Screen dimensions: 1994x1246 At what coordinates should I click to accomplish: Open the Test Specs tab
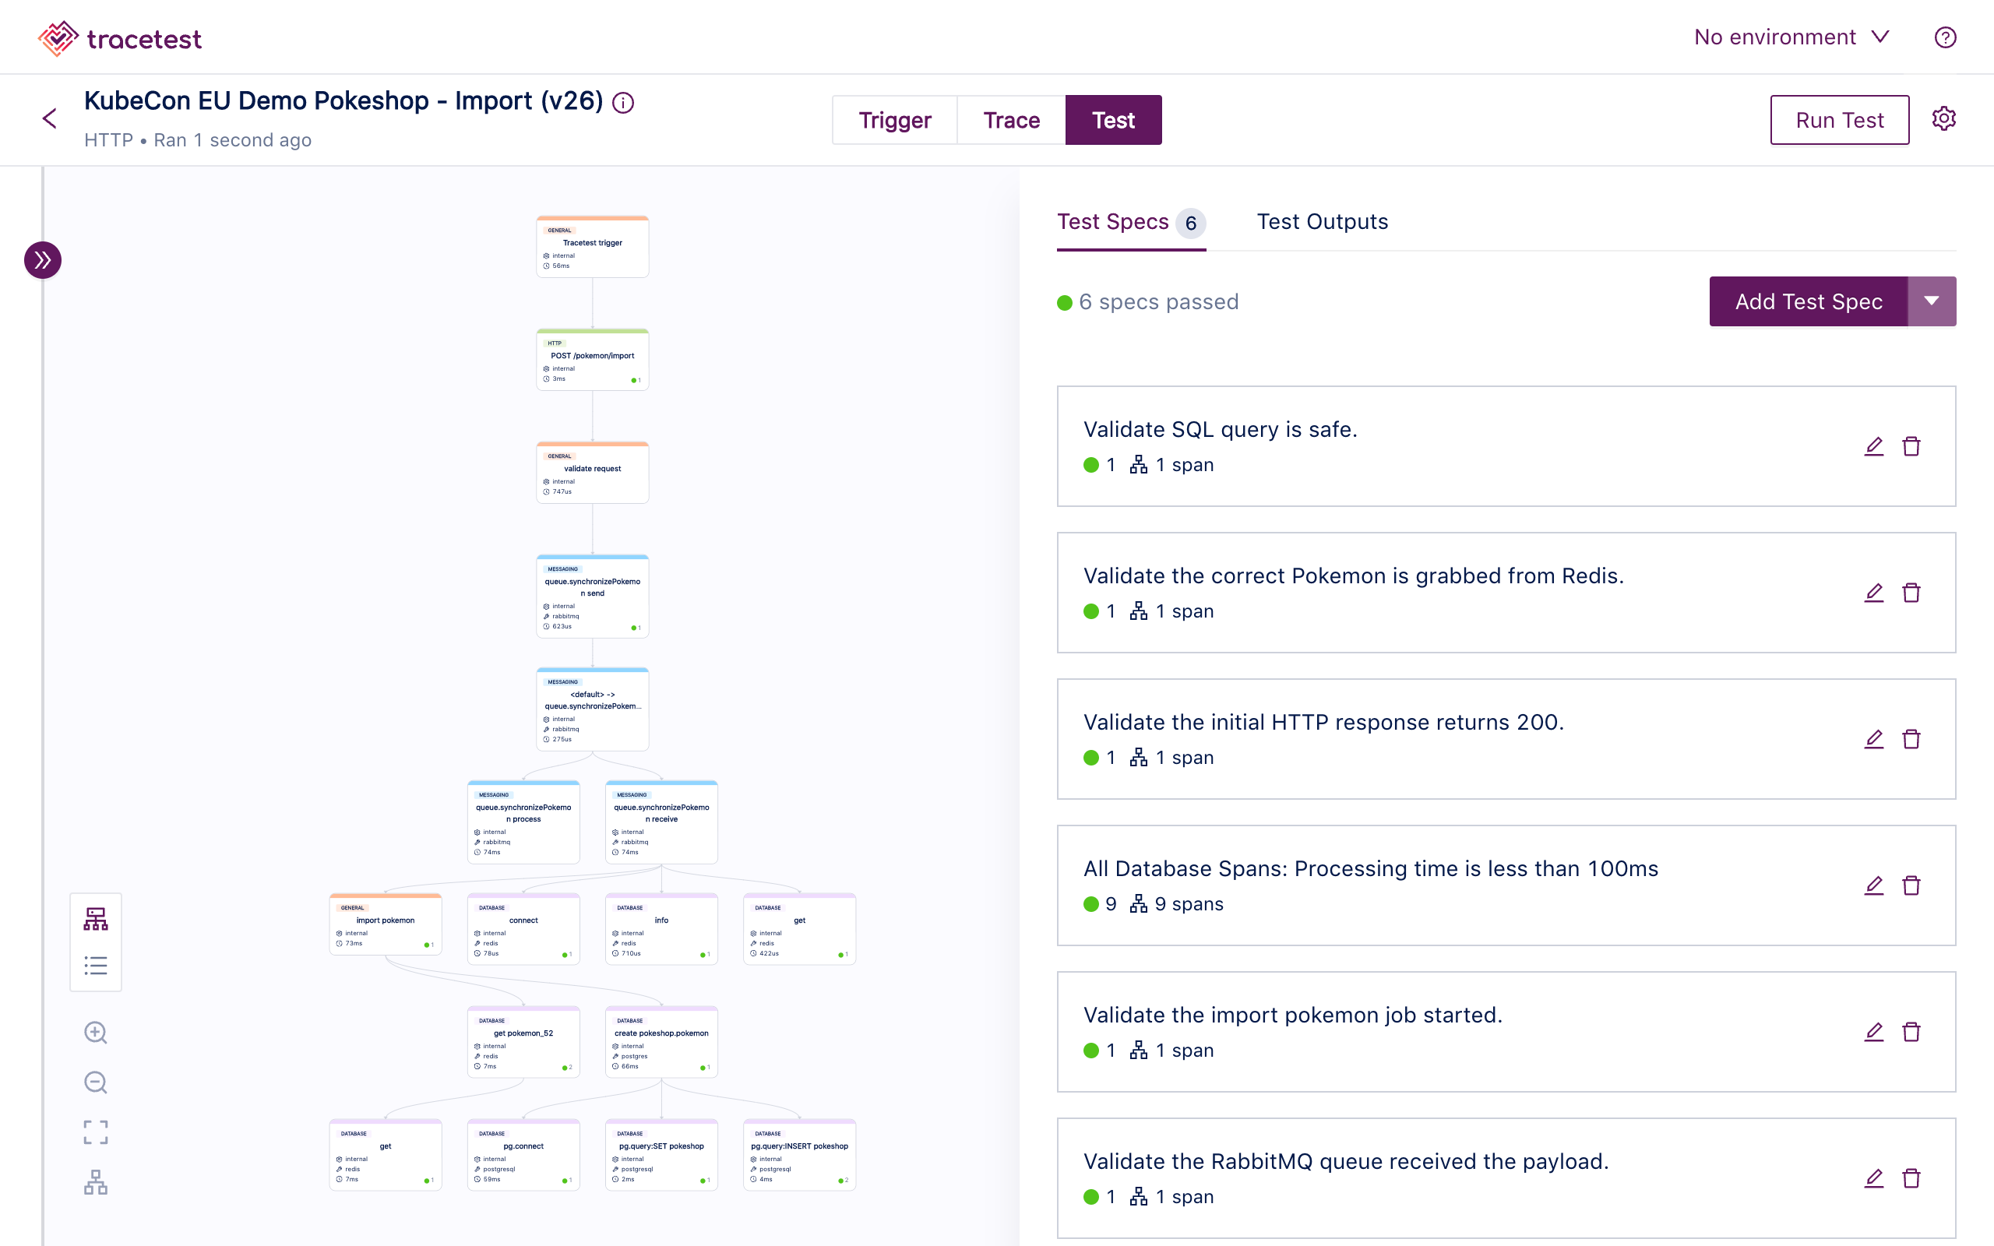[1130, 223]
